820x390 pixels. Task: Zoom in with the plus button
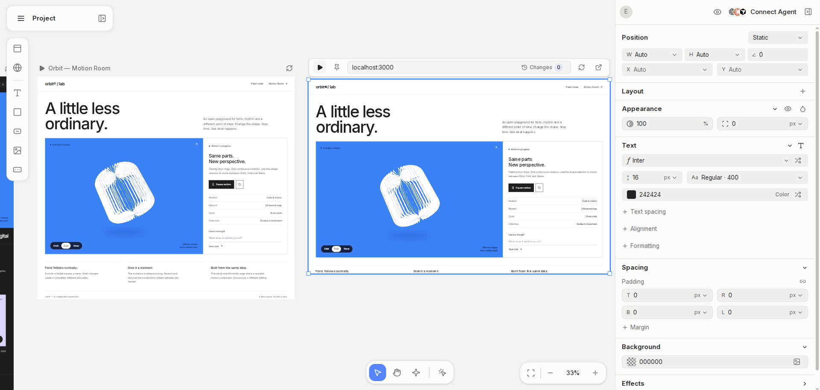tap(595, 373)
